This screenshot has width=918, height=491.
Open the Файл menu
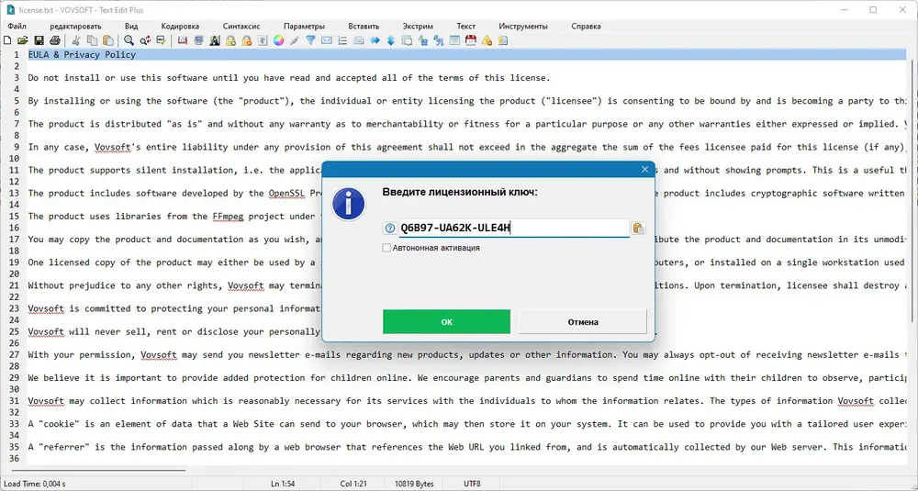coord(17,27)
